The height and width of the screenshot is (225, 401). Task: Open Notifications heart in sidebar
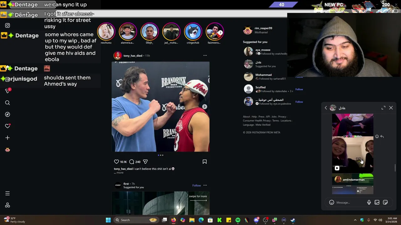[x=8, y=126]
